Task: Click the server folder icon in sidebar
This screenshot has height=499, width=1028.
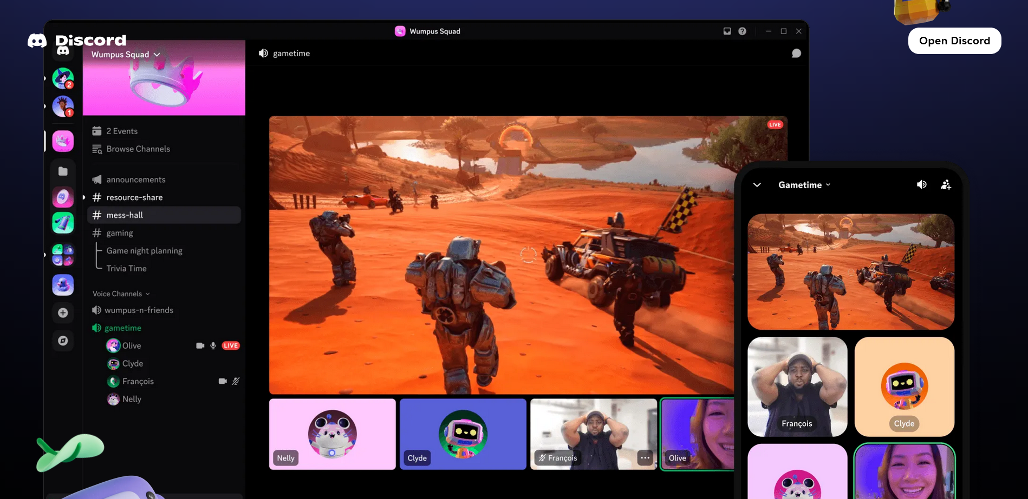Action: [63, 171]
